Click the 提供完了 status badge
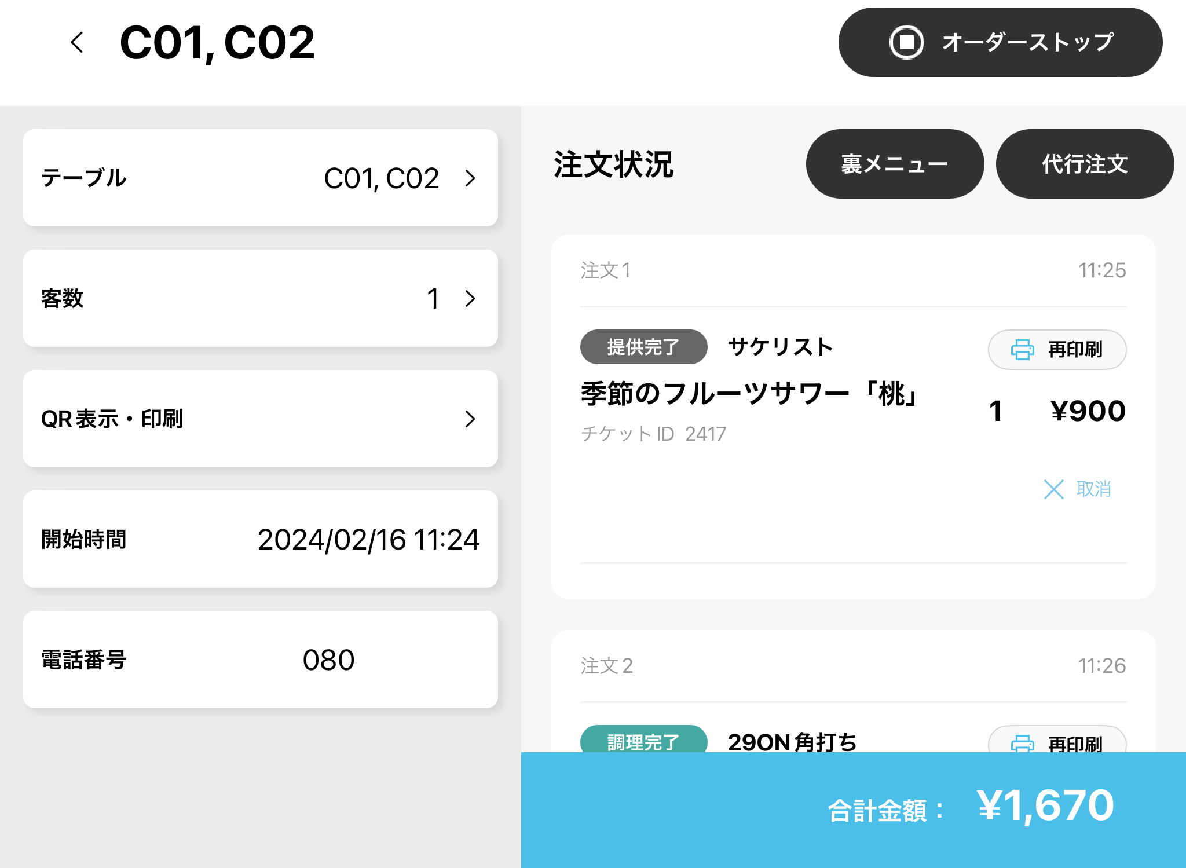The width and height of the screenshot is (1186, 868). (x=643, y=347)
